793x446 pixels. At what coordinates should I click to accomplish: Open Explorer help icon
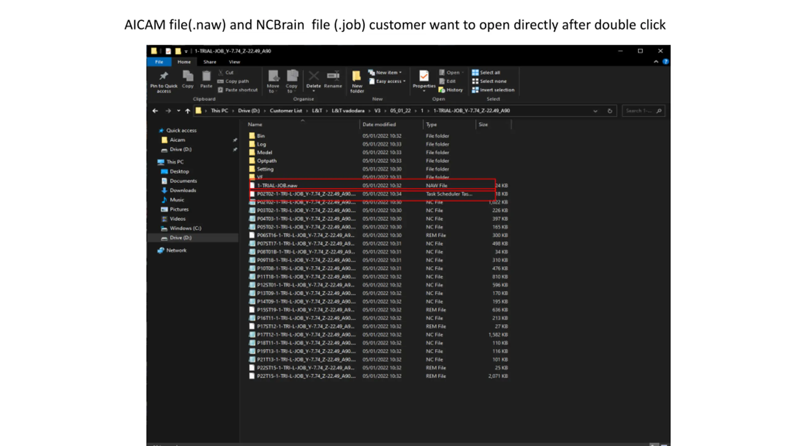pos(665,62)
